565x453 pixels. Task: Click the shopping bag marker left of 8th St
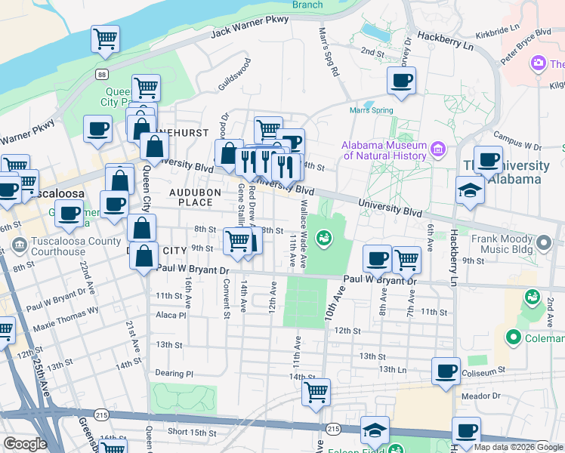coord(141,226)
